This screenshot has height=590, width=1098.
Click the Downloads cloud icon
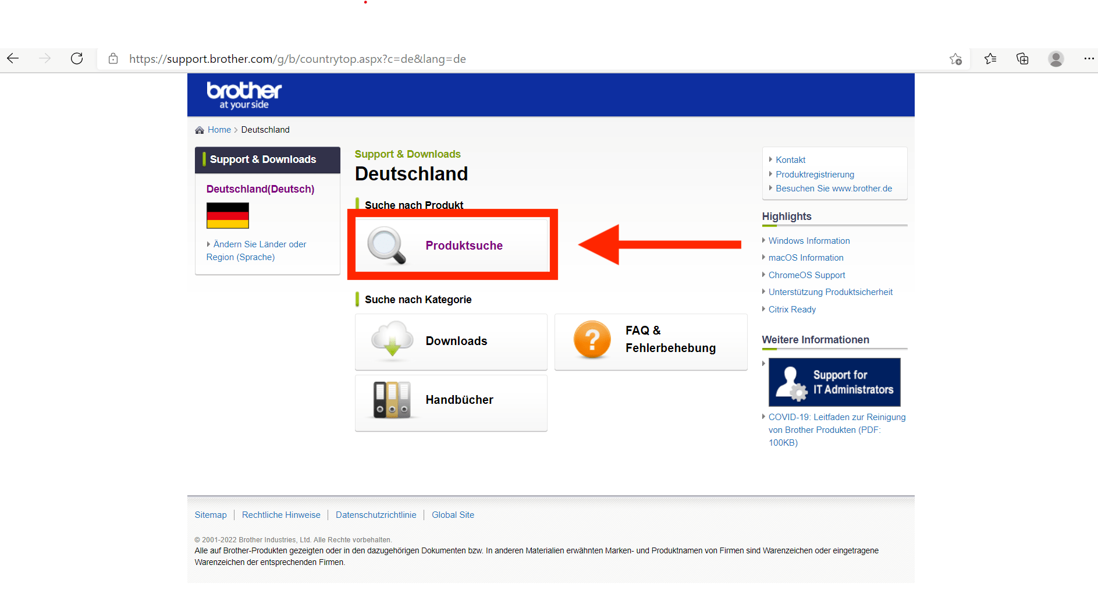click(x=392, y=339)
